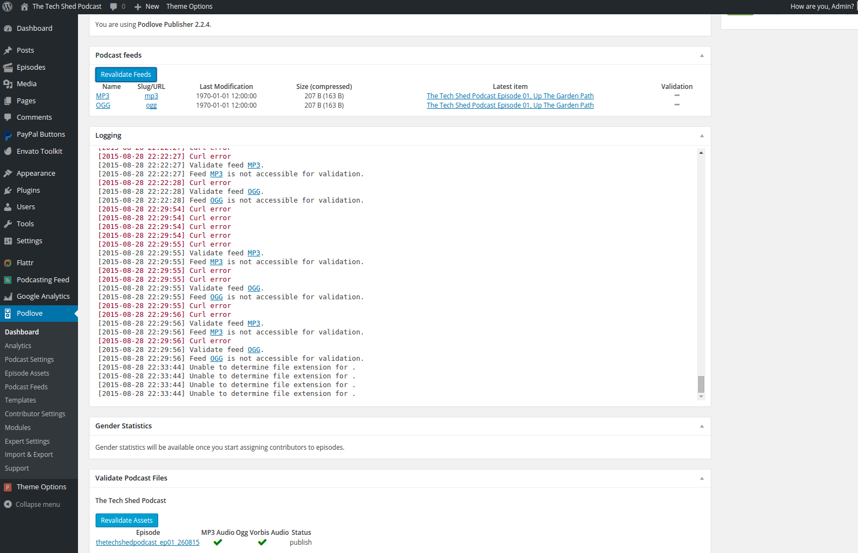
Task: Collapse the Validate Podcast Files panel arrow
Action: click(x=701, y=478)
